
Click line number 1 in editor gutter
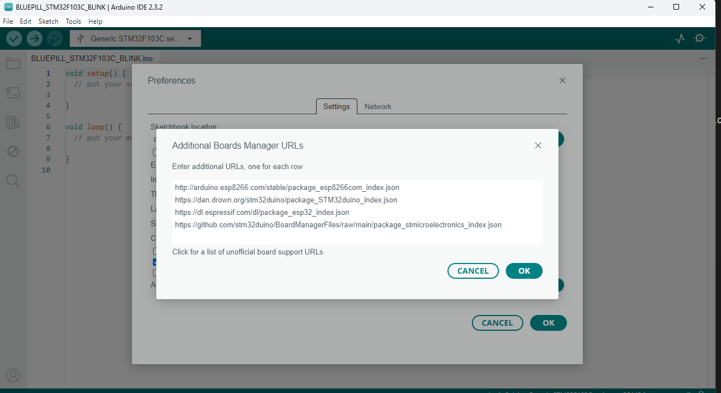click(48, 74)
